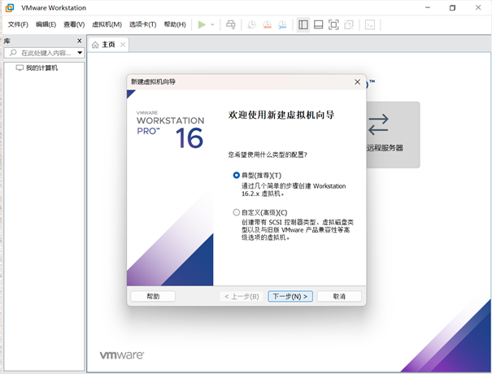Click the Take Snapshot toolbar icon

pyautogui.click(x=251, y=24)
